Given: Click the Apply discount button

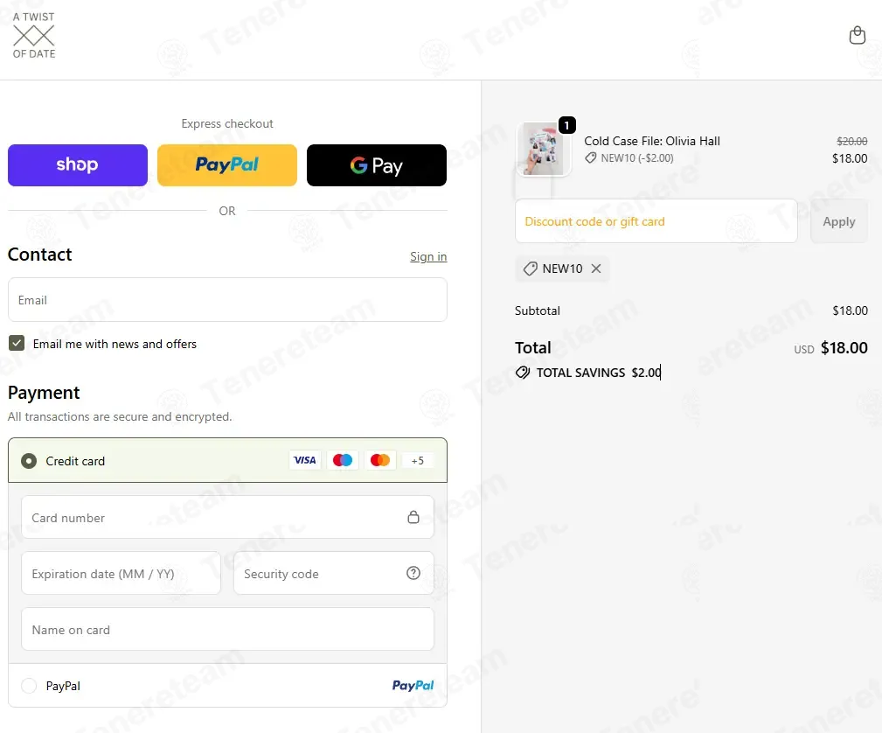Looking at the screenshot, I should (838, 221).
